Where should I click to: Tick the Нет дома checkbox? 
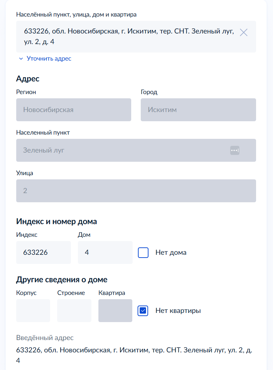(x=143, y=253)
